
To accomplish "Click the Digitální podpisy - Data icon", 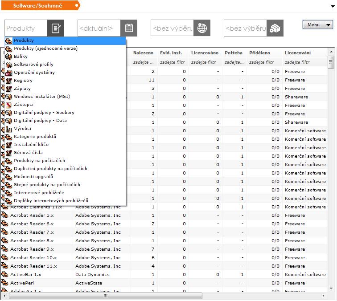I will point(8,121).
